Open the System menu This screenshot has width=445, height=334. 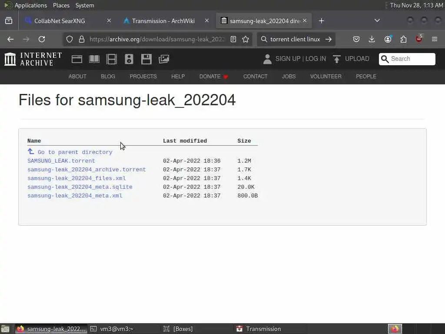click(x=85, y=5)
